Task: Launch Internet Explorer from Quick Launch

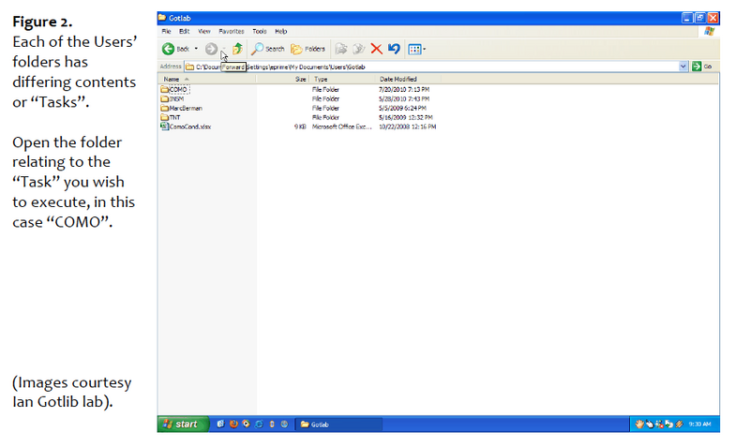Action: click(x=259, y=425)
